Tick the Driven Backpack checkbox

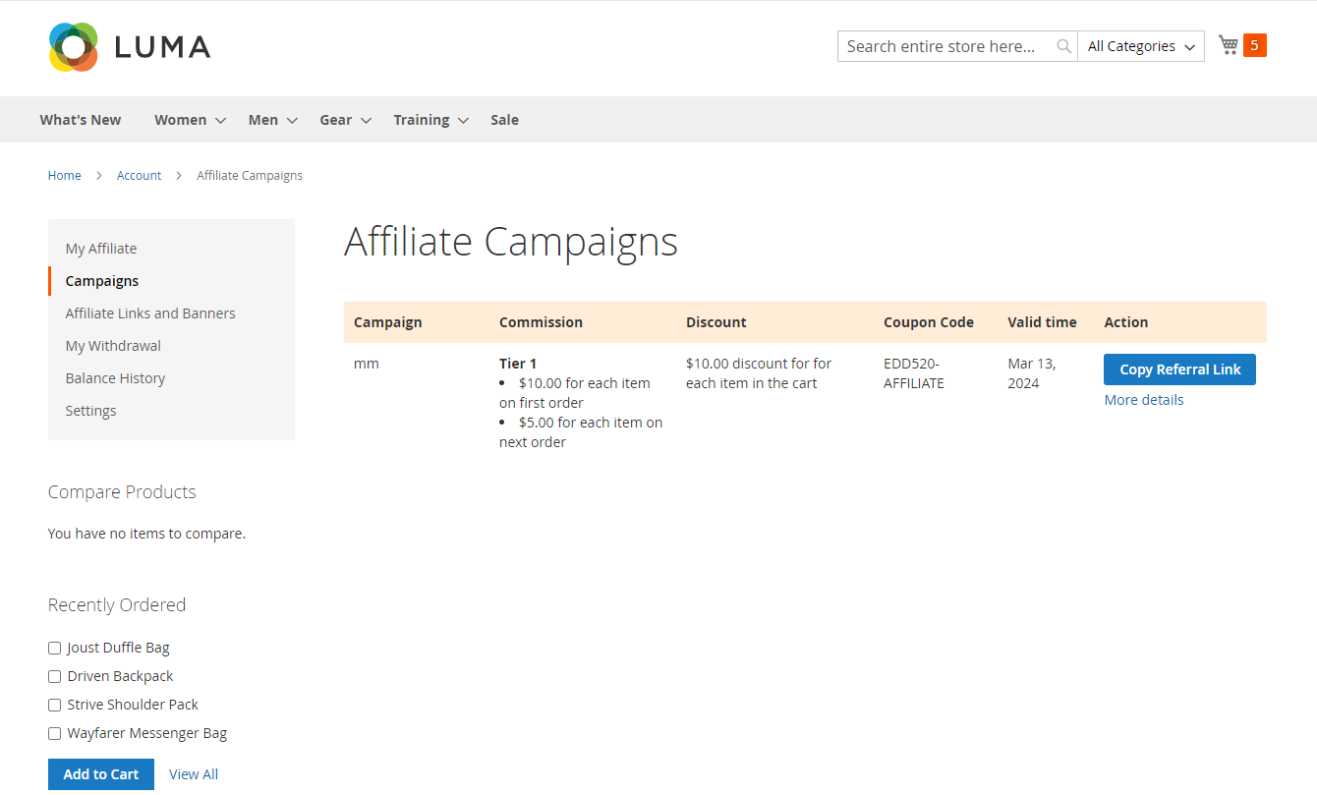(55, 676)
